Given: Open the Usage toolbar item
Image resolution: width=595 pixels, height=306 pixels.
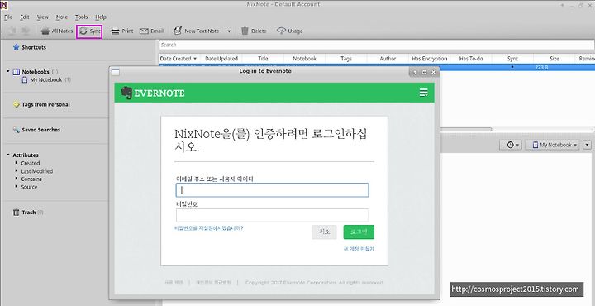Looking at the screenshot, I should tap(290, 31).
